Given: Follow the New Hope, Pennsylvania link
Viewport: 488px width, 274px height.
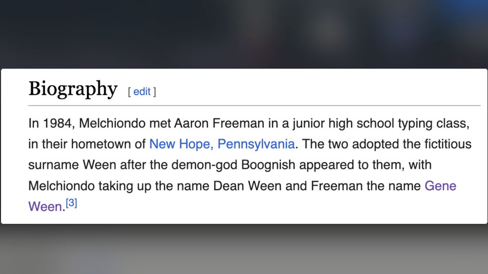Looking at the screenshot, I should tap(222, 144).
